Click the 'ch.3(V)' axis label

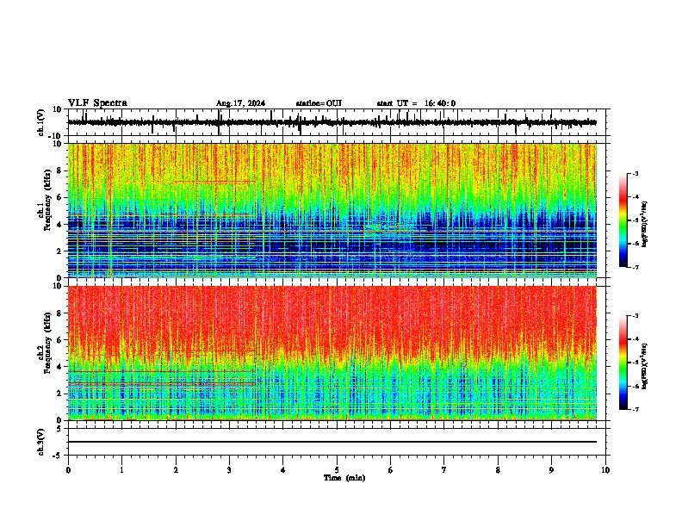(x=41, y=442)
